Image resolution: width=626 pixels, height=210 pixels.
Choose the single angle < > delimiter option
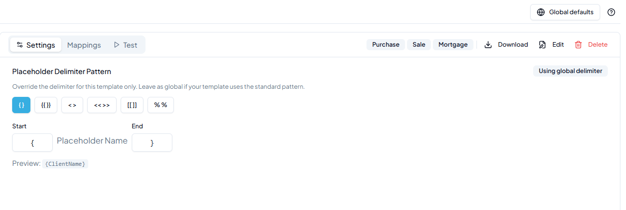(x=72, y=105)
